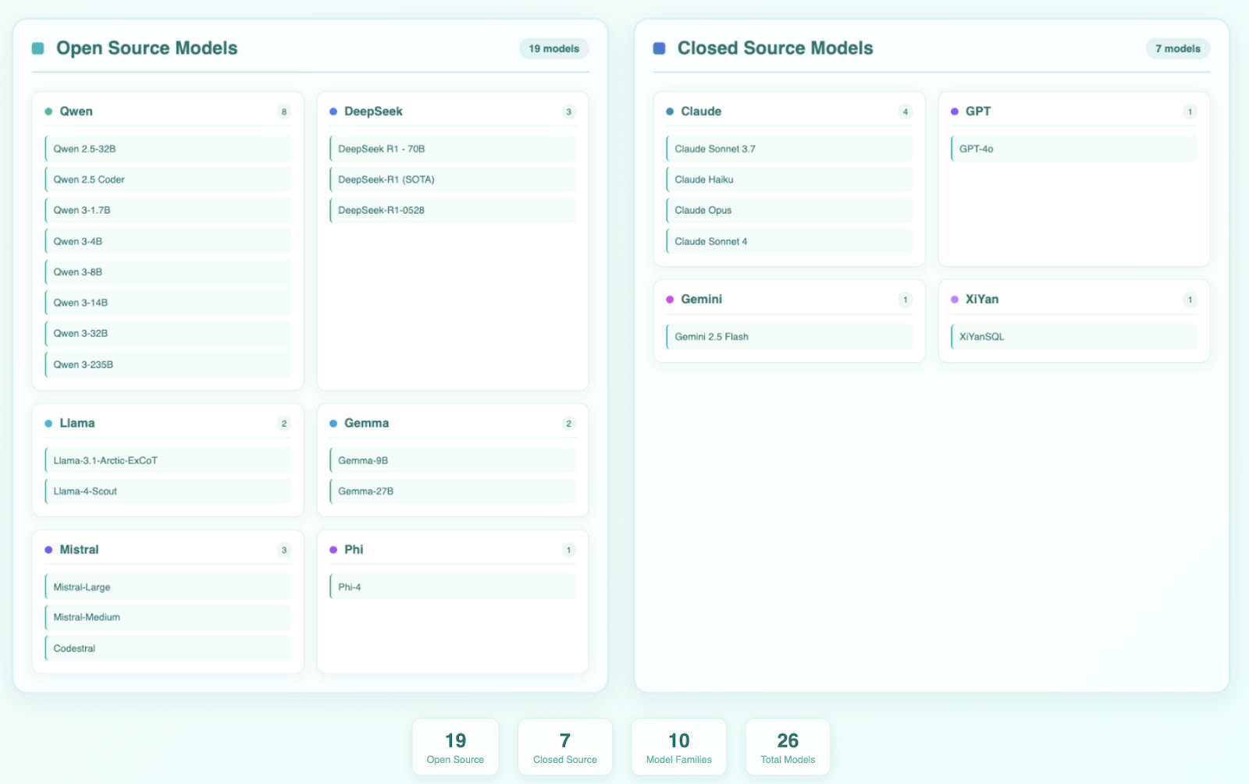The height and width of the screenshot is (784, 1249).
Task: Click the Qwen count badge showing 8
Action: point(284,112)
